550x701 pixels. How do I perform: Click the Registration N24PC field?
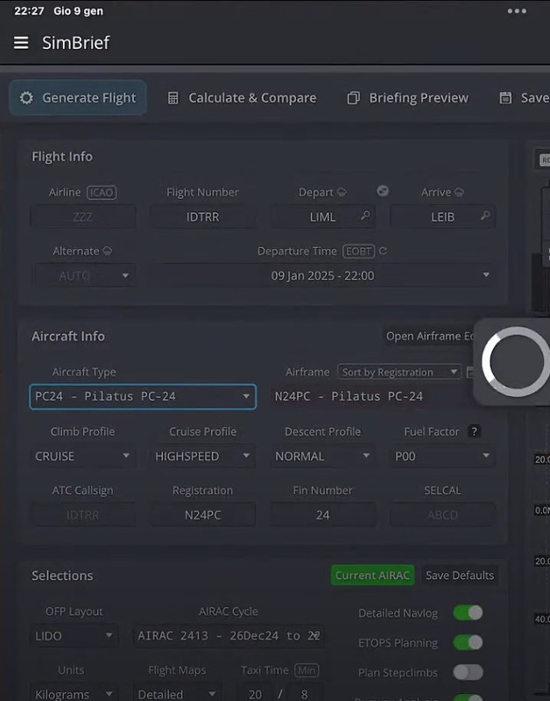tap(202, 515)
